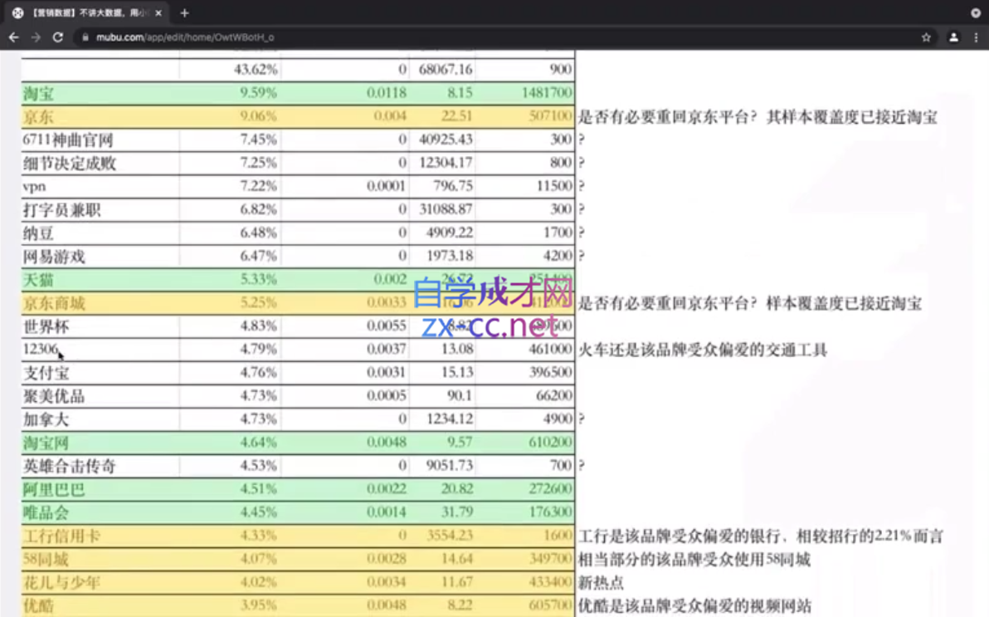Select the 9.59% value in 淘宝 row
989x617 pixels.
pyautogui.click(x=230, y=93)
